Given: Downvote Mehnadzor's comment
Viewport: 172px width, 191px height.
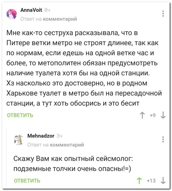Looking at the screenshot, I should tap(163, 180).
